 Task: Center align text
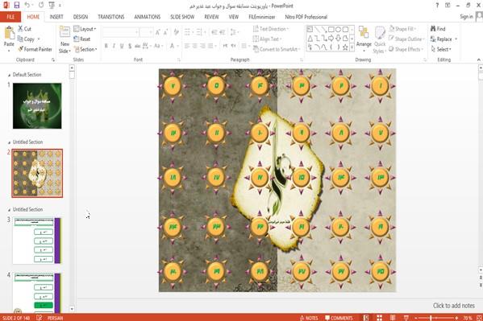(x=194, y=46)
